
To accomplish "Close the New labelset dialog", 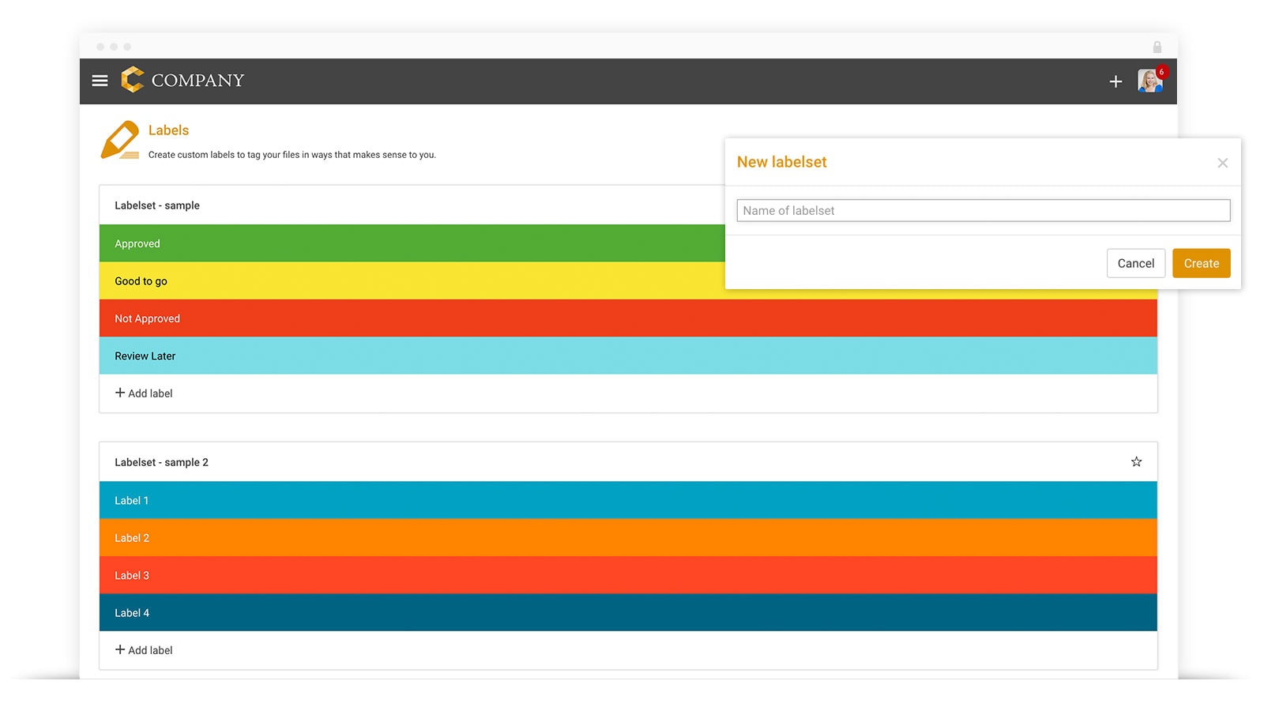I will [x=1222, y=163].
